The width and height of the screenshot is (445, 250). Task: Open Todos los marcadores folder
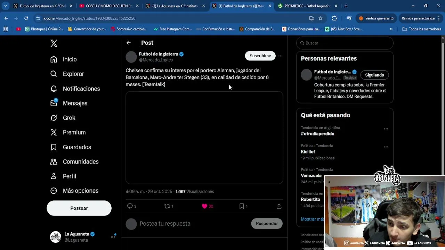[422, 29]
